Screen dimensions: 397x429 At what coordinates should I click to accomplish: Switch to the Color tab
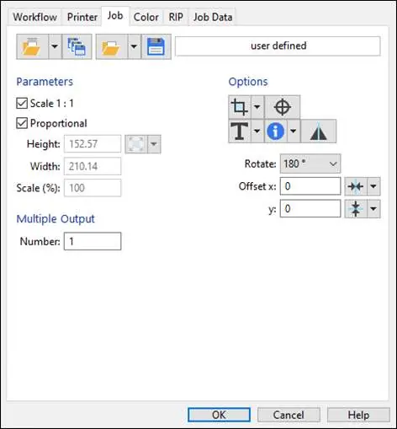point(146,17)
